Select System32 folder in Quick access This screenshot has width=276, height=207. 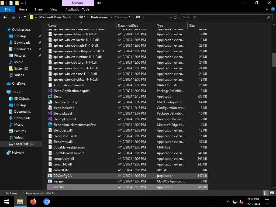coord(21,68)
